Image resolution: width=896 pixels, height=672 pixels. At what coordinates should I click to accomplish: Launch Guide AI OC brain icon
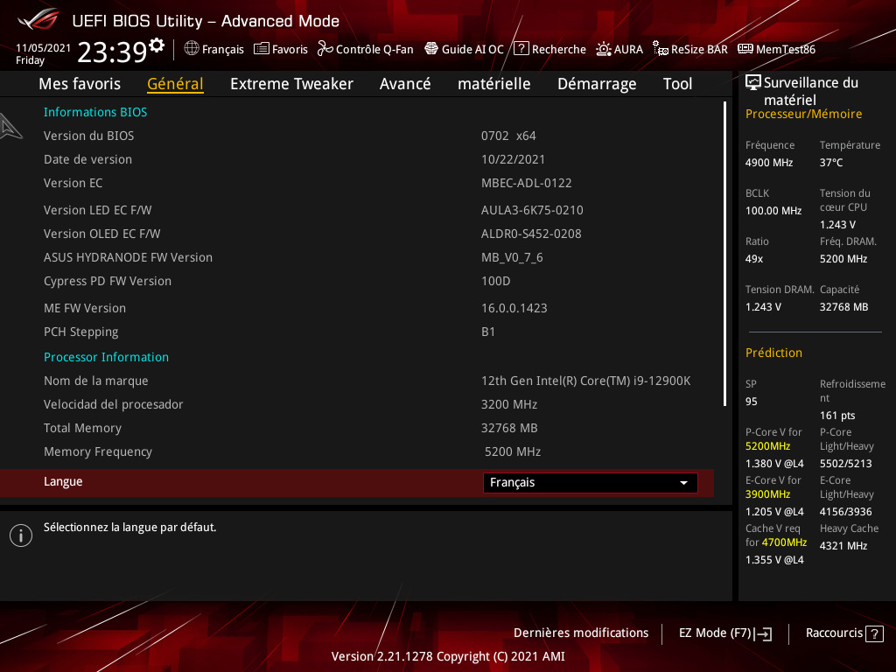431,49
